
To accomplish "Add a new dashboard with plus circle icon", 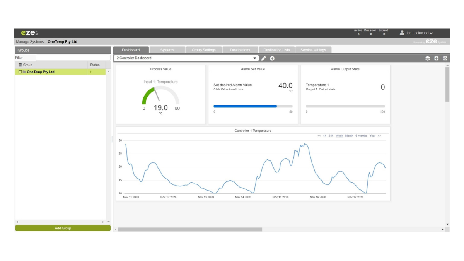I will (x=272, y=58).
